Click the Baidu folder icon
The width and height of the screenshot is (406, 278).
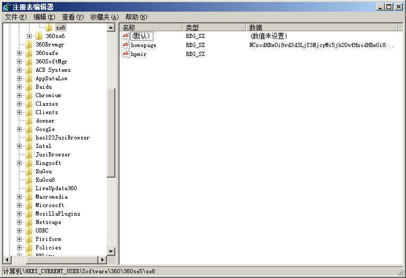pos(29,87)
